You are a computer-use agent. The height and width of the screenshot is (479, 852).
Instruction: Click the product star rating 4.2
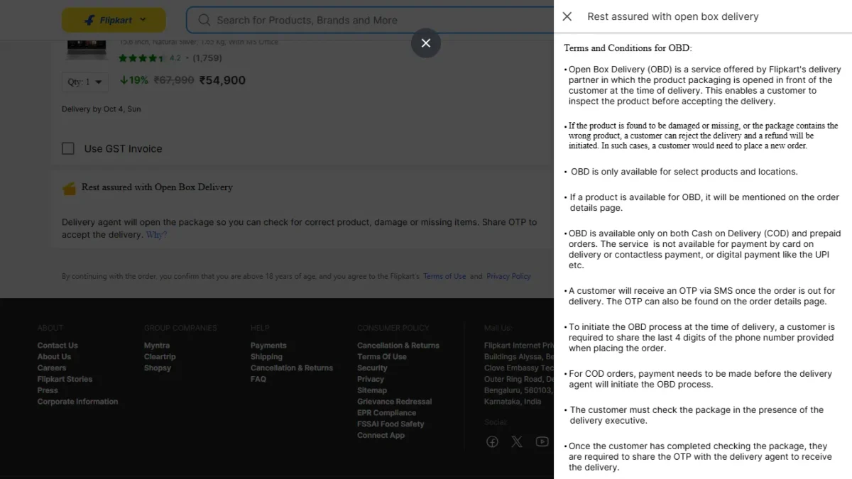[150, 58]
